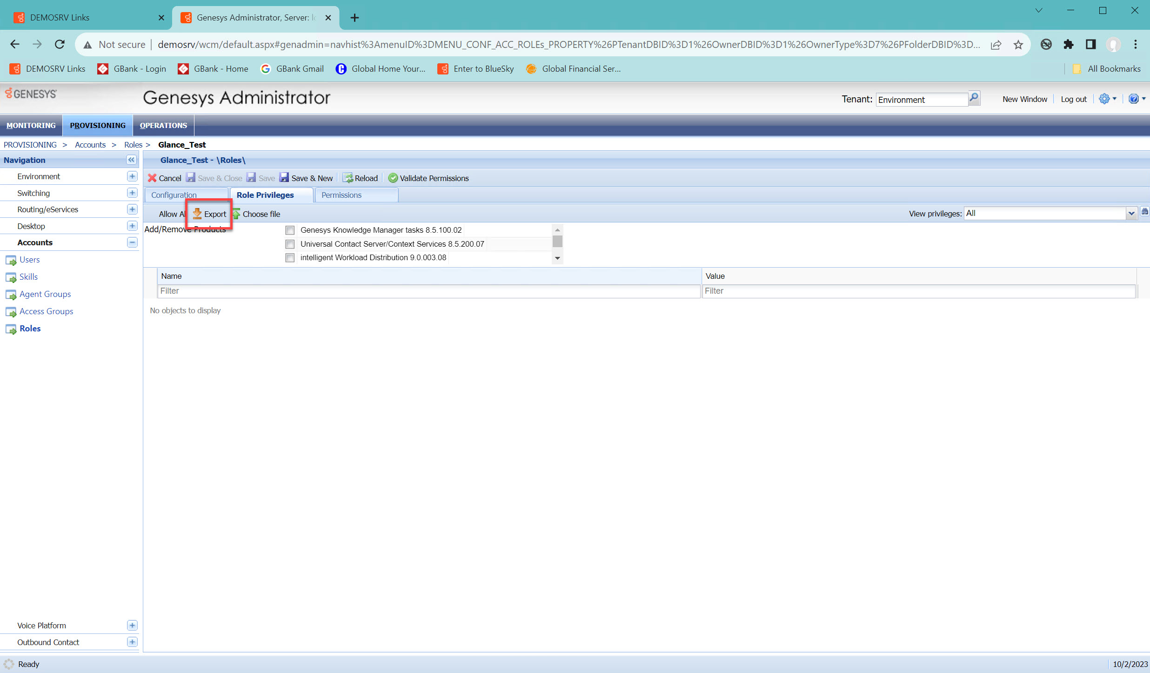This screenshot has width=1150, height=673.
Task: Check Universal Contact Server/Context Services checkbox
Action: coord(290,244)
